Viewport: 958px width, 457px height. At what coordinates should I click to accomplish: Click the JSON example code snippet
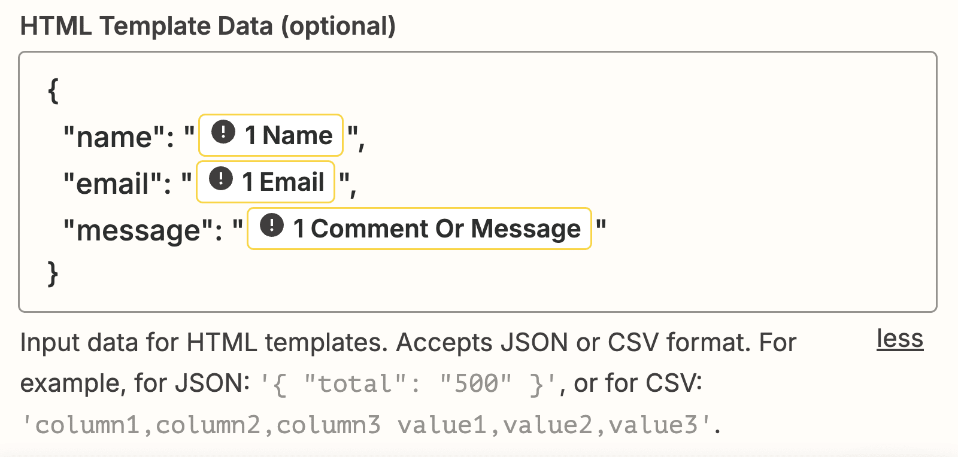point(409,383)
